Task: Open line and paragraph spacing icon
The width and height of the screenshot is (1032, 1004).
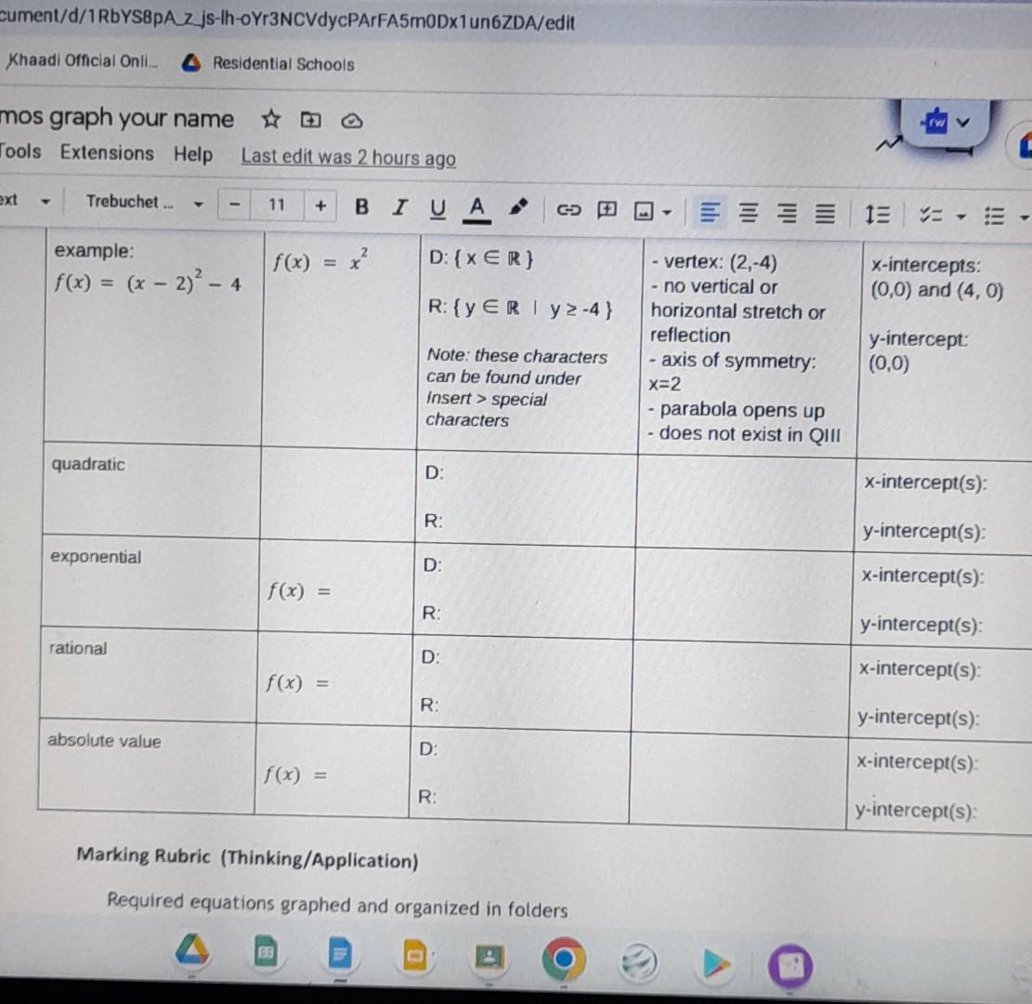Action: coord(877,213)
